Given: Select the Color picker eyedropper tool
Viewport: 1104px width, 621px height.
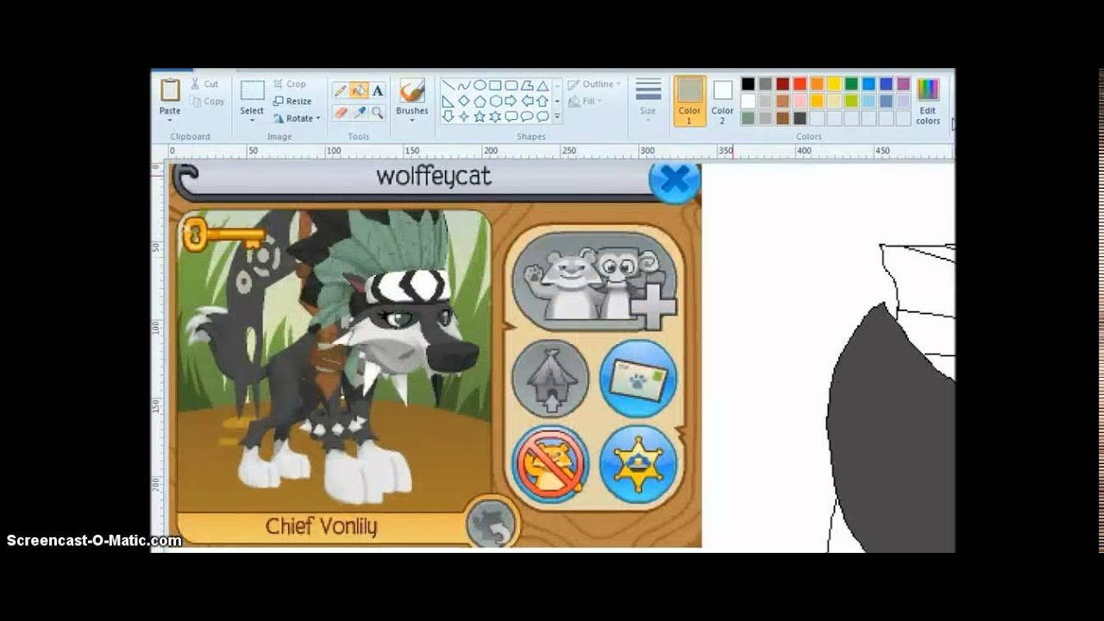Looking at the screenshot, I should click(x=359, y=112).
